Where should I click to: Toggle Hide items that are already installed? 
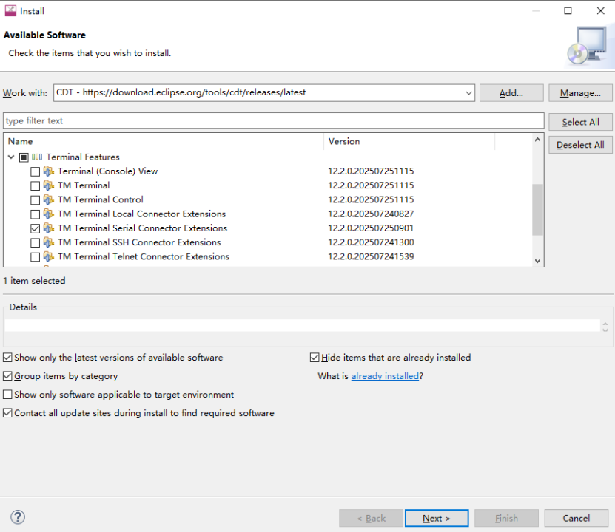pyautogui.click(x=315, y=358)
